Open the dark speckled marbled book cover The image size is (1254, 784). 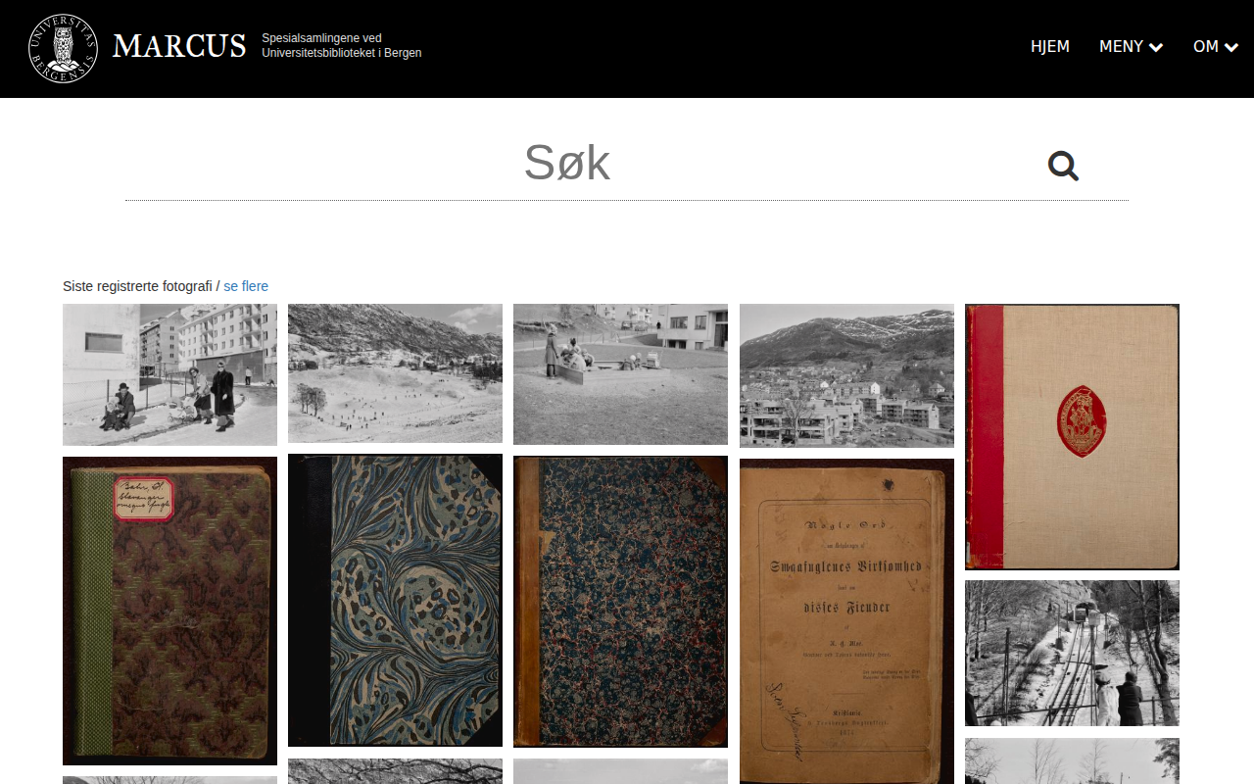click(x=620, y=602)
